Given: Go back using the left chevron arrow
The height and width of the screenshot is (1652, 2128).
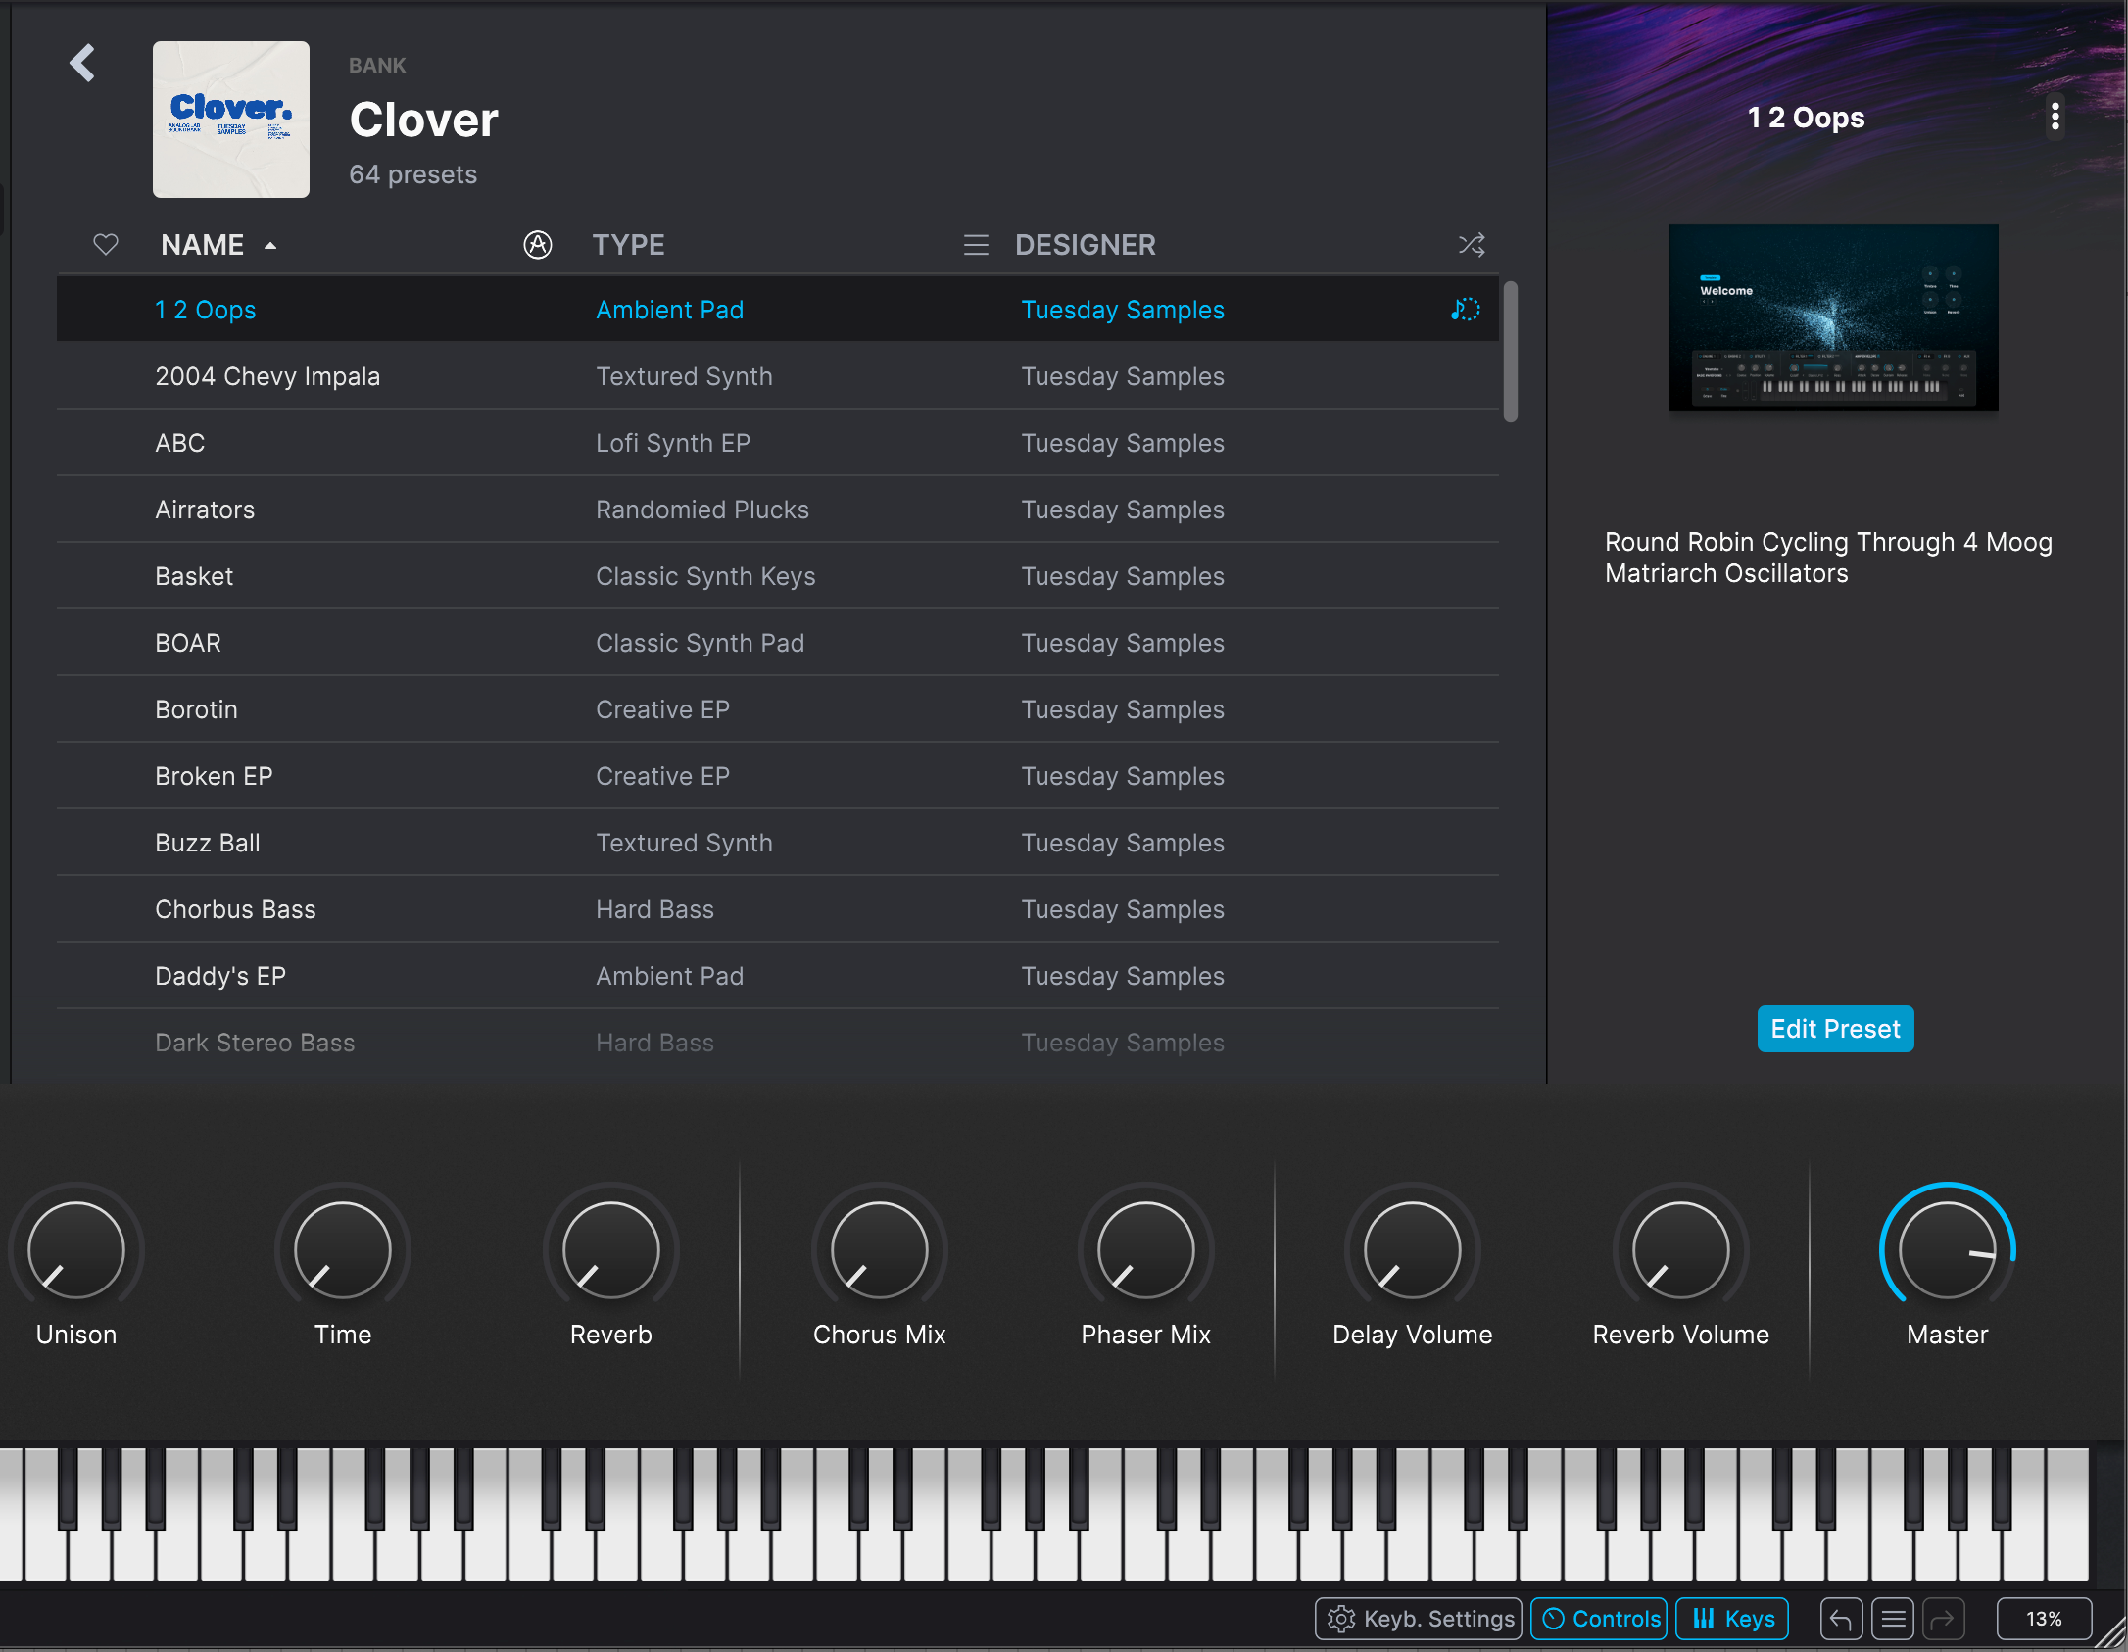Looking at the screenshot, I should 83,64.
